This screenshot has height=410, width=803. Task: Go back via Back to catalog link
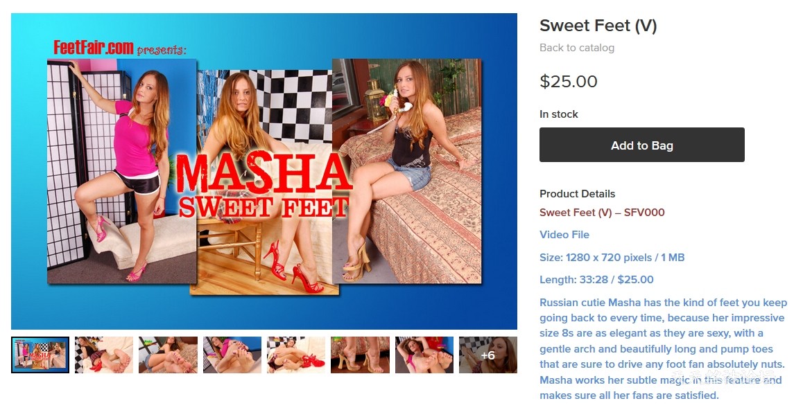pyautogui.click(x=577, y=48)
